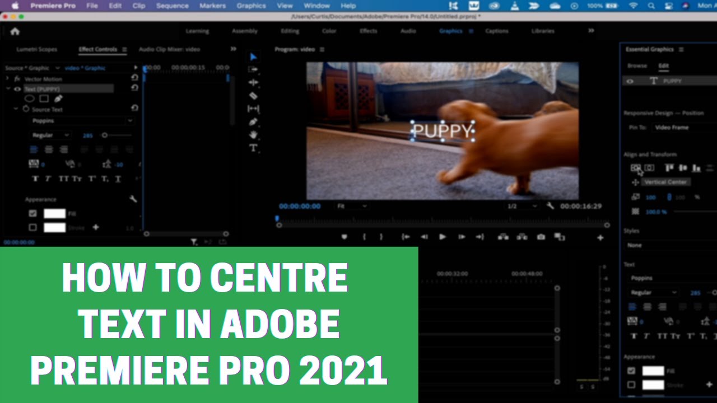Pick the free draw bezier mask pen
Viewport: 717px width, 403px height.
click(x=58, y=99)
